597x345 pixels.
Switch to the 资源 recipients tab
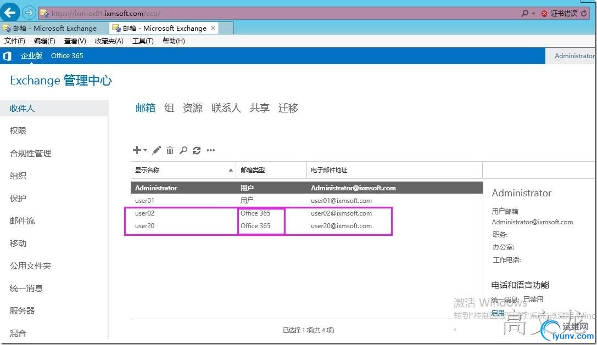click(x=193, y=108)
